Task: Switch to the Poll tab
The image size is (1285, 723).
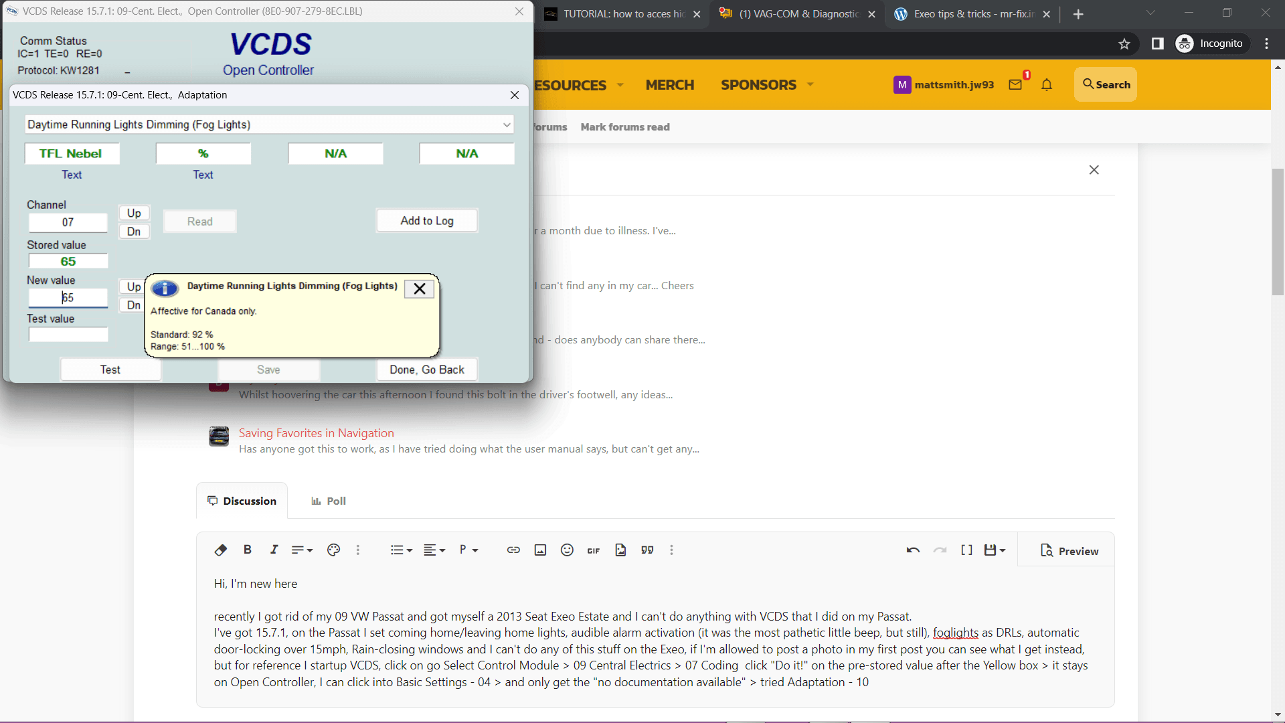Action: (x=329, y=501)
